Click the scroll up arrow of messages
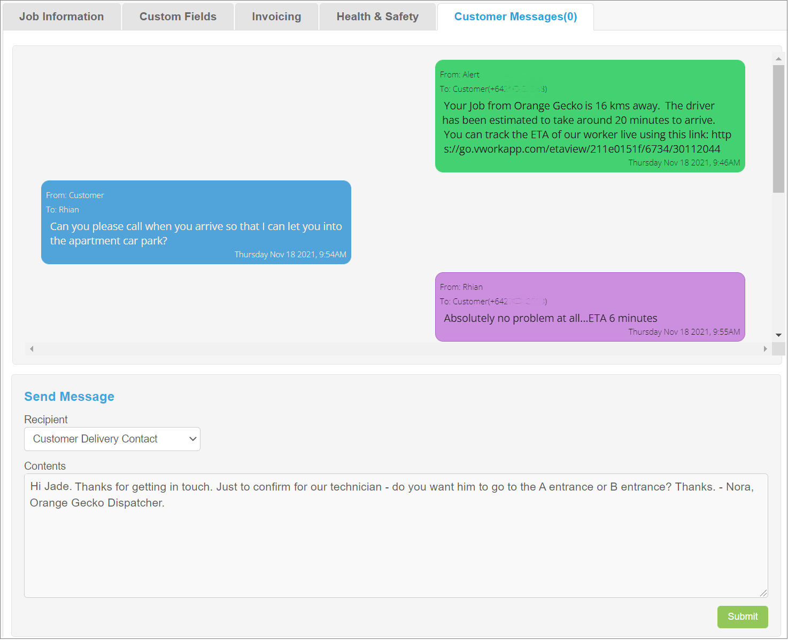Image resolution: width=788 pixels, height=640 pixels. click(x=778, y=59)
